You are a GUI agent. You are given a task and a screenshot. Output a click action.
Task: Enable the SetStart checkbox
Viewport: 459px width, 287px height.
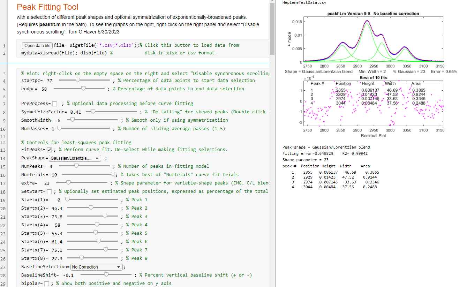tap(49, 192)
